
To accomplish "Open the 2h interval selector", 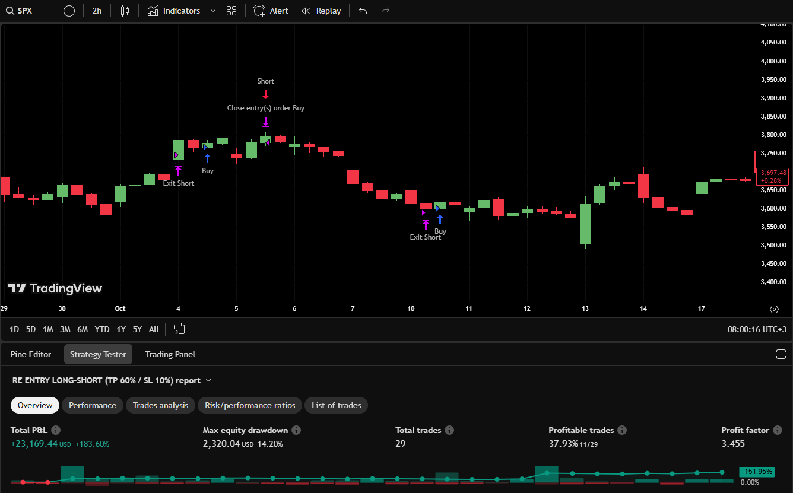I will [x=97, y=11].
